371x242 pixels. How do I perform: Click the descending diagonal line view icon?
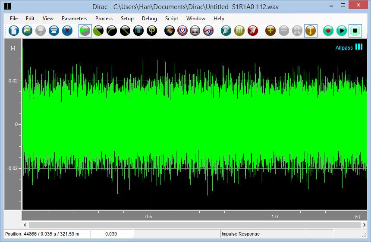click(x=125, y=31)
